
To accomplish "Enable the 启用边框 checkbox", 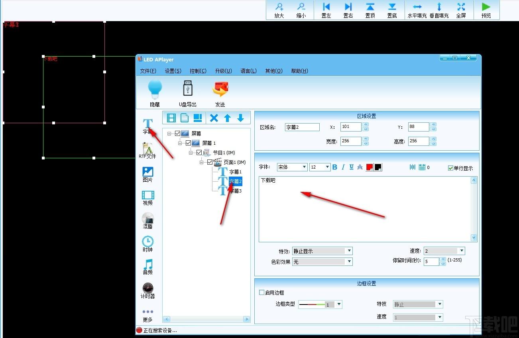I will point(262,293).
